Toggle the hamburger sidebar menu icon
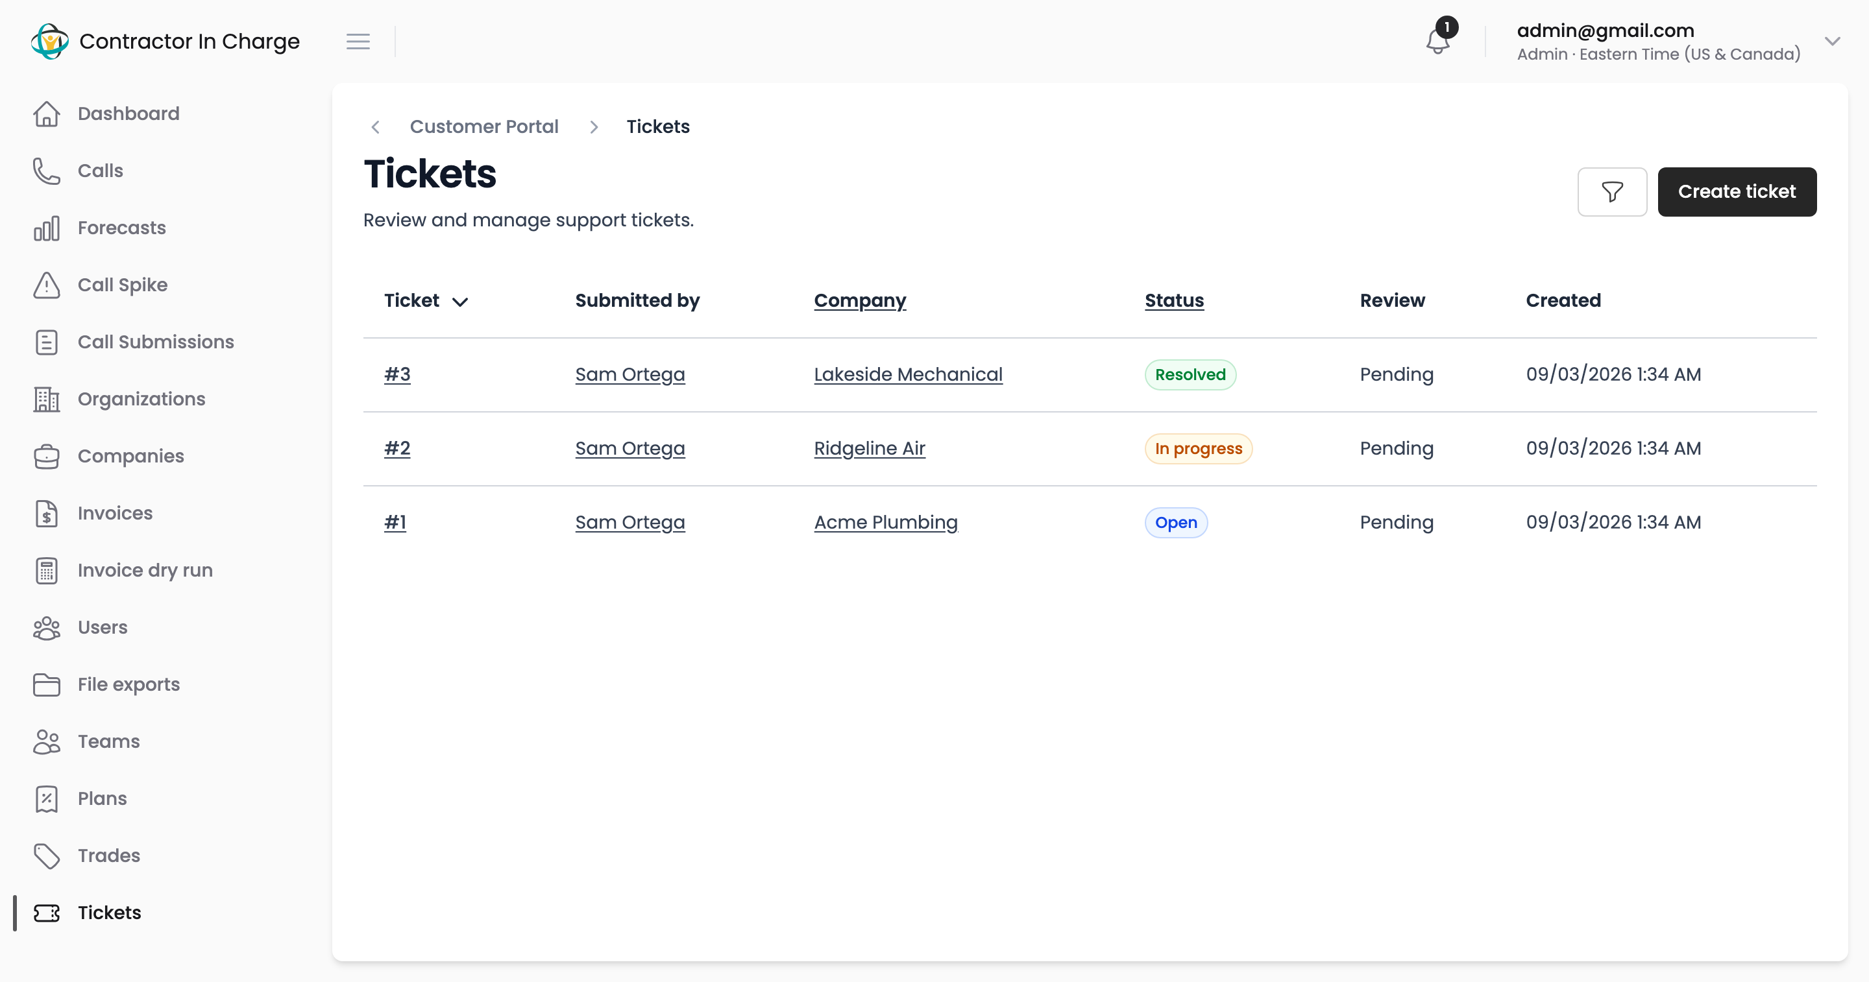The height and width of the screenshot is (982, 1869). pyautogui.click(x=358, y=42)
